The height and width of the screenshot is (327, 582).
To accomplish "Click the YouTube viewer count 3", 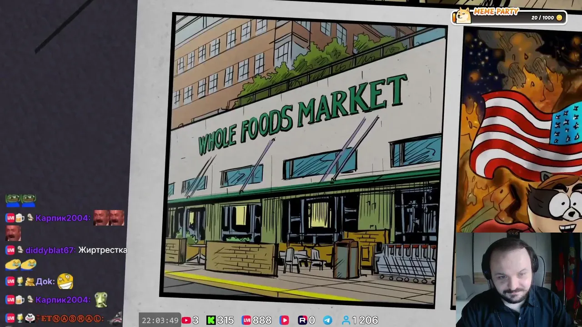I will pyautogui.click(x=196, y=320).
